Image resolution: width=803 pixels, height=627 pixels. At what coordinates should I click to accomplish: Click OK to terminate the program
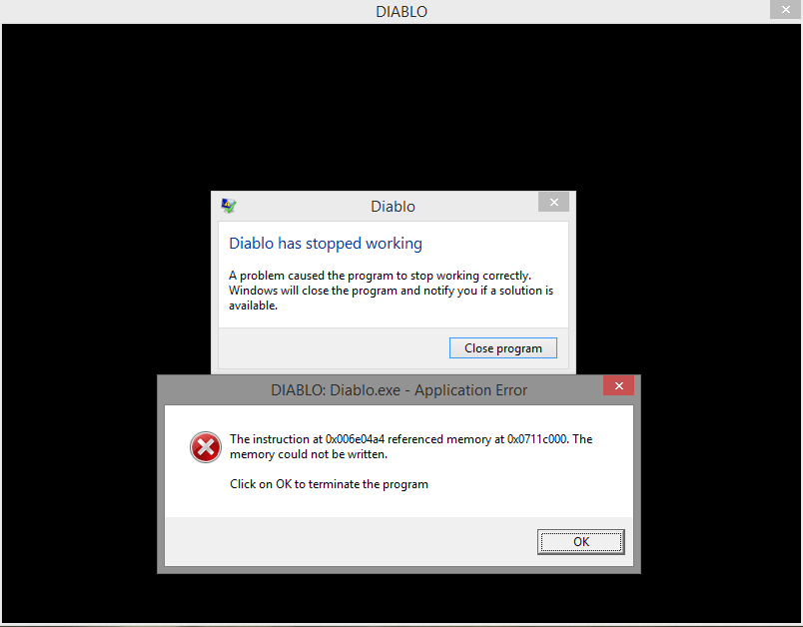click(580, 541)
